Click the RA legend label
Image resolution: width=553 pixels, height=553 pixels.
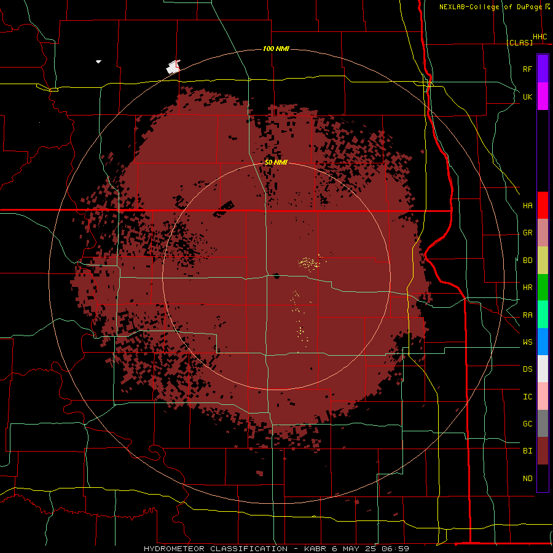[x=527, y=315]
